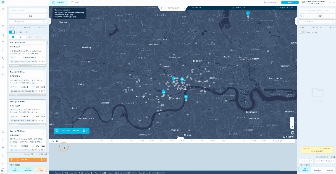This screenshot has width=336, height=174.
Task: Click the right panel Filter button
Action: [x=317, y=16]
